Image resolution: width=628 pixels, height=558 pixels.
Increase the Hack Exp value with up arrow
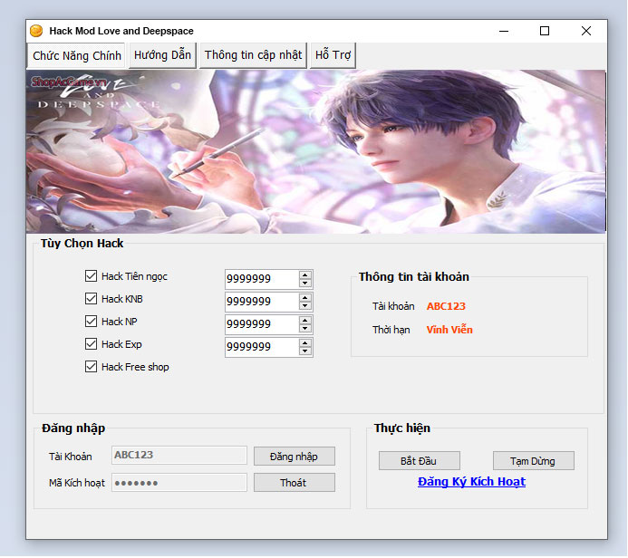[x=305, y=343]
